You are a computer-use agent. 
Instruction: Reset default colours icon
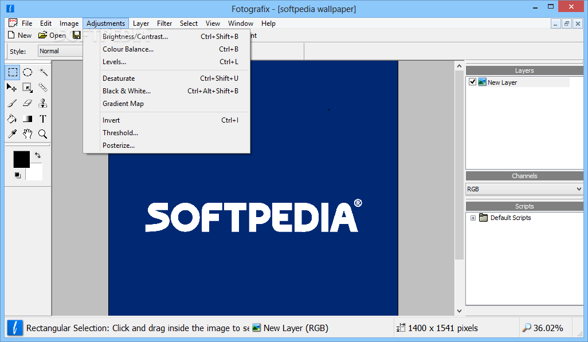pyautogui.click(x=18, y=175)
